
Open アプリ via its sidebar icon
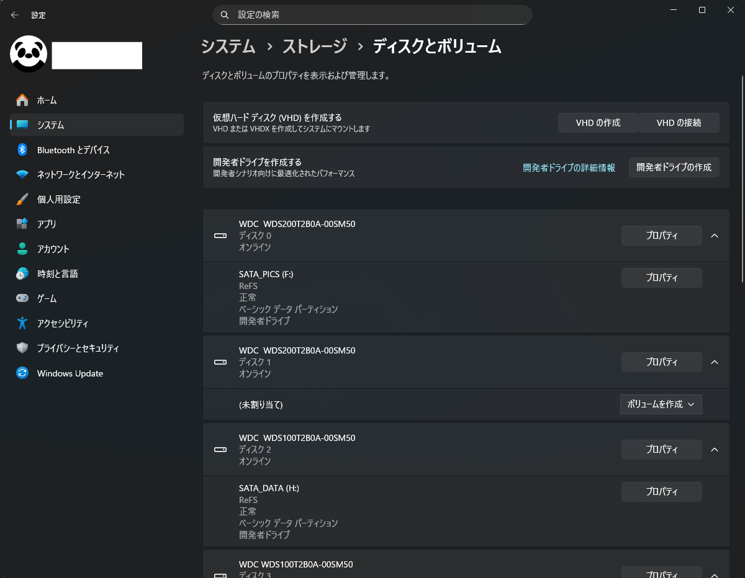tap(22, 224)
